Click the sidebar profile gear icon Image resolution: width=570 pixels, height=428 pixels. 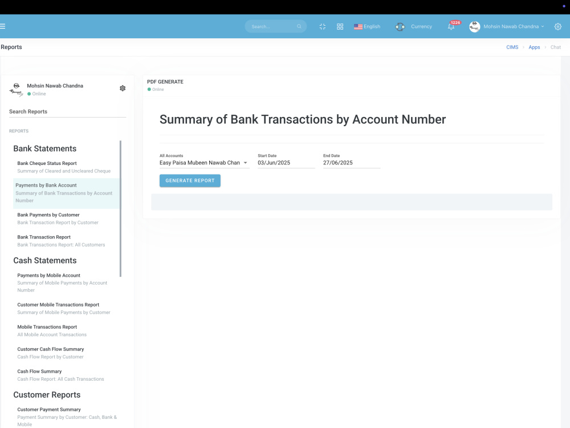(x=123, y=88)
